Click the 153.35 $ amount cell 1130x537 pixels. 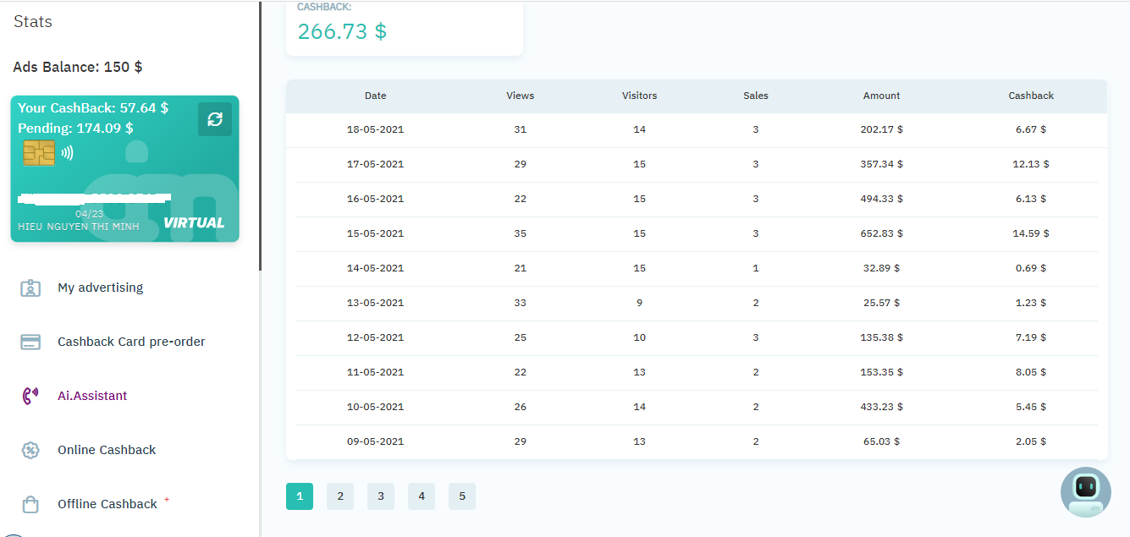tap(882, 372)
